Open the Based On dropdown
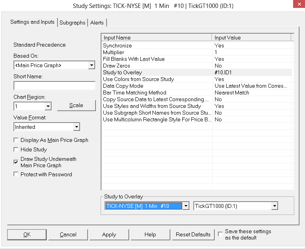The image size is (305, 249). pyautogui.click(x=91, y=65)
